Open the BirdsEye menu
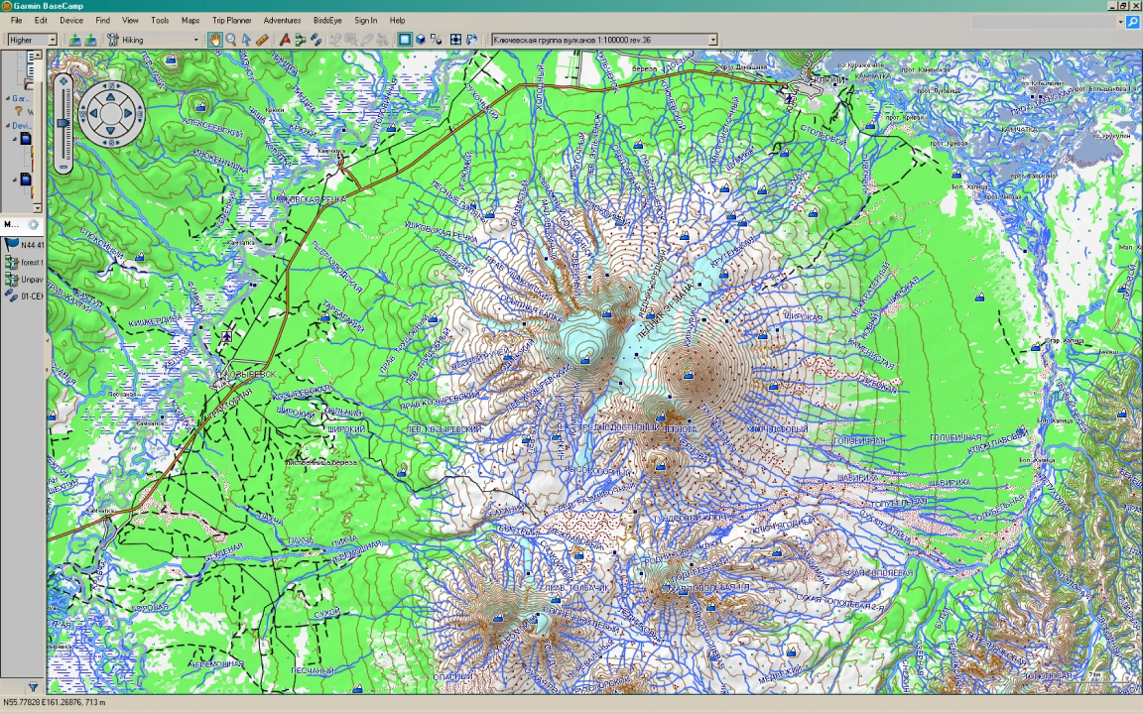The image size is (1143, 714). click(x=327, y=21)
